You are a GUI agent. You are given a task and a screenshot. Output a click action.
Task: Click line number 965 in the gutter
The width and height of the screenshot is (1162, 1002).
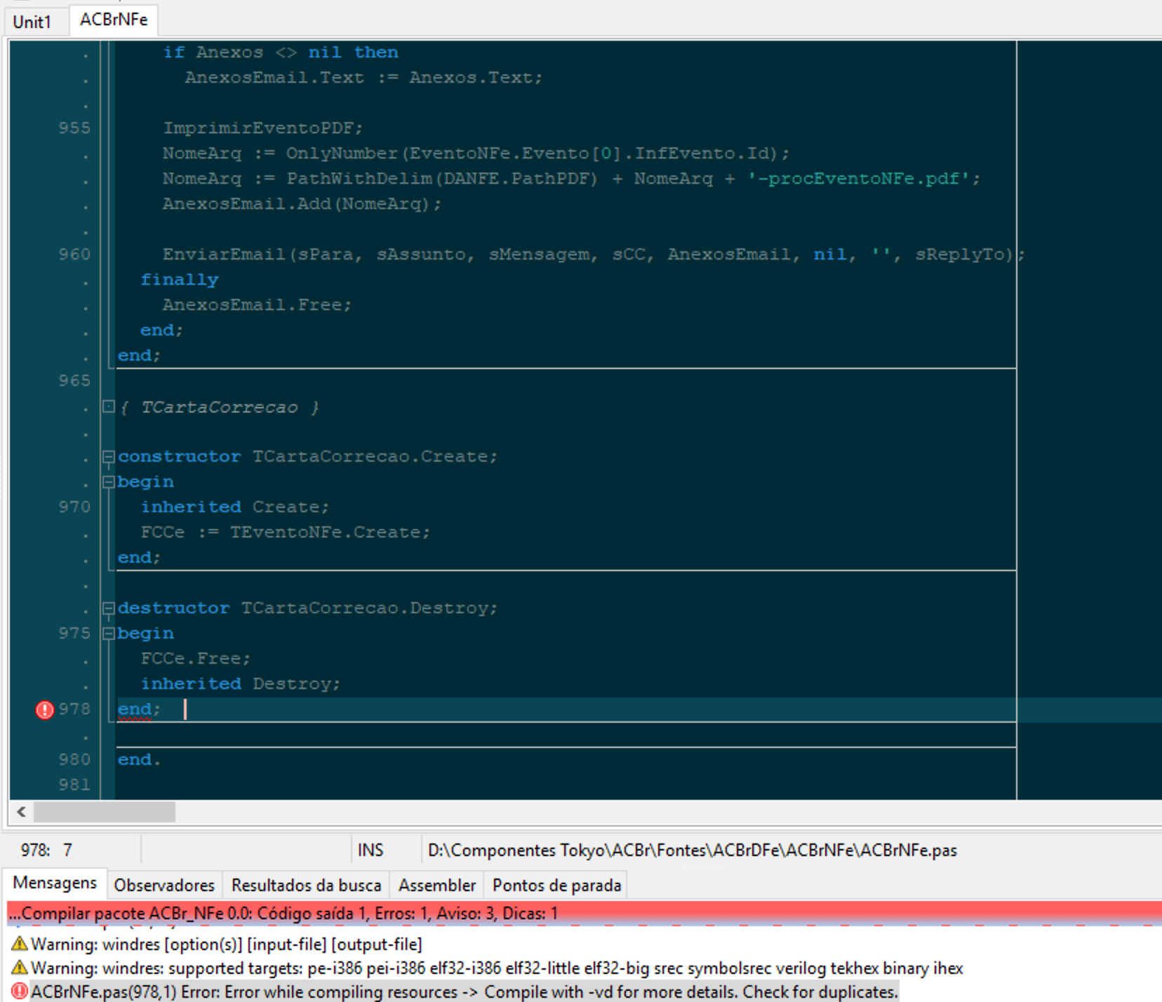coord(74,381)
